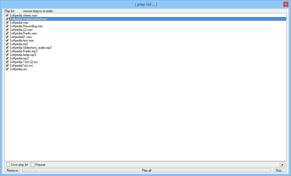Viewport: 291px width, 176px height.
Task: Toggle Softpedia Test (2).avi checkbox
Action: click(x=7, y=62)
